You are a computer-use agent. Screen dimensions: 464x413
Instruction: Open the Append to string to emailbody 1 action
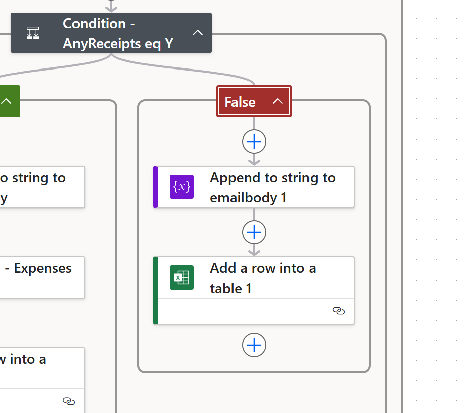pos(272,187)
